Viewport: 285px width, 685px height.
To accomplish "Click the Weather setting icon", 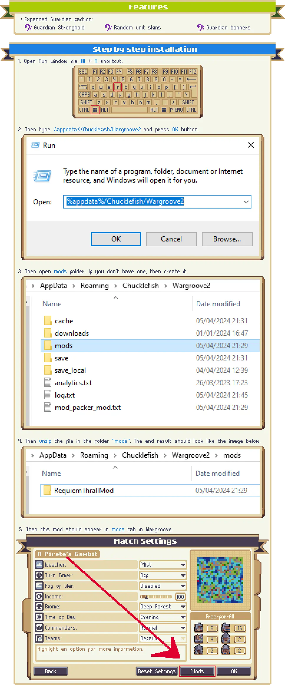I will [x=39, y=564].
